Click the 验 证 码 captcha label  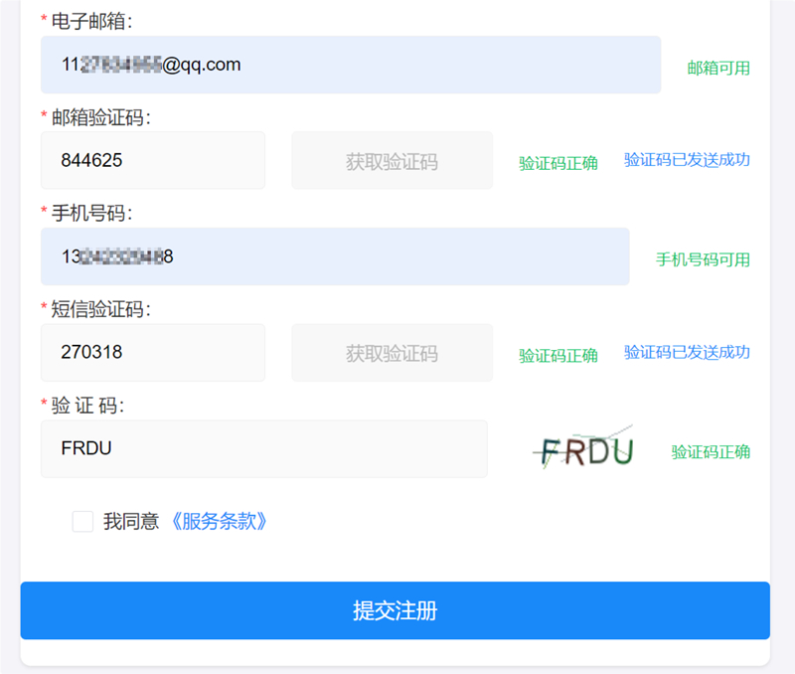click(x=87, y=406)
